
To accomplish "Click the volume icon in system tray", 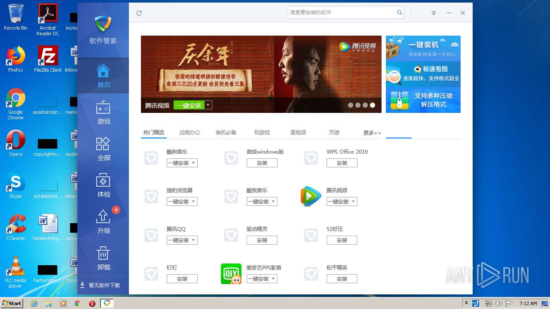I will click(498, 303).
